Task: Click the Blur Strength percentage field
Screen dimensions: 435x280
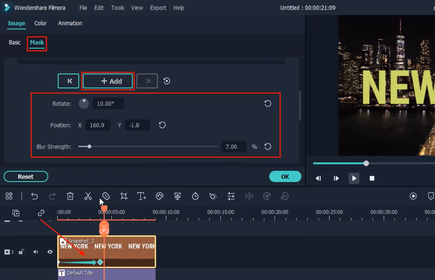Action: (233, 147)
